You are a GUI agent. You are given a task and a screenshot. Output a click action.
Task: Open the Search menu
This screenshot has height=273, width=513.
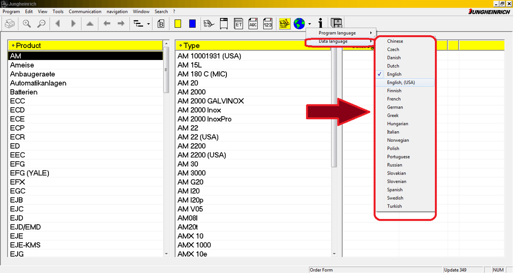click(161, 12)
